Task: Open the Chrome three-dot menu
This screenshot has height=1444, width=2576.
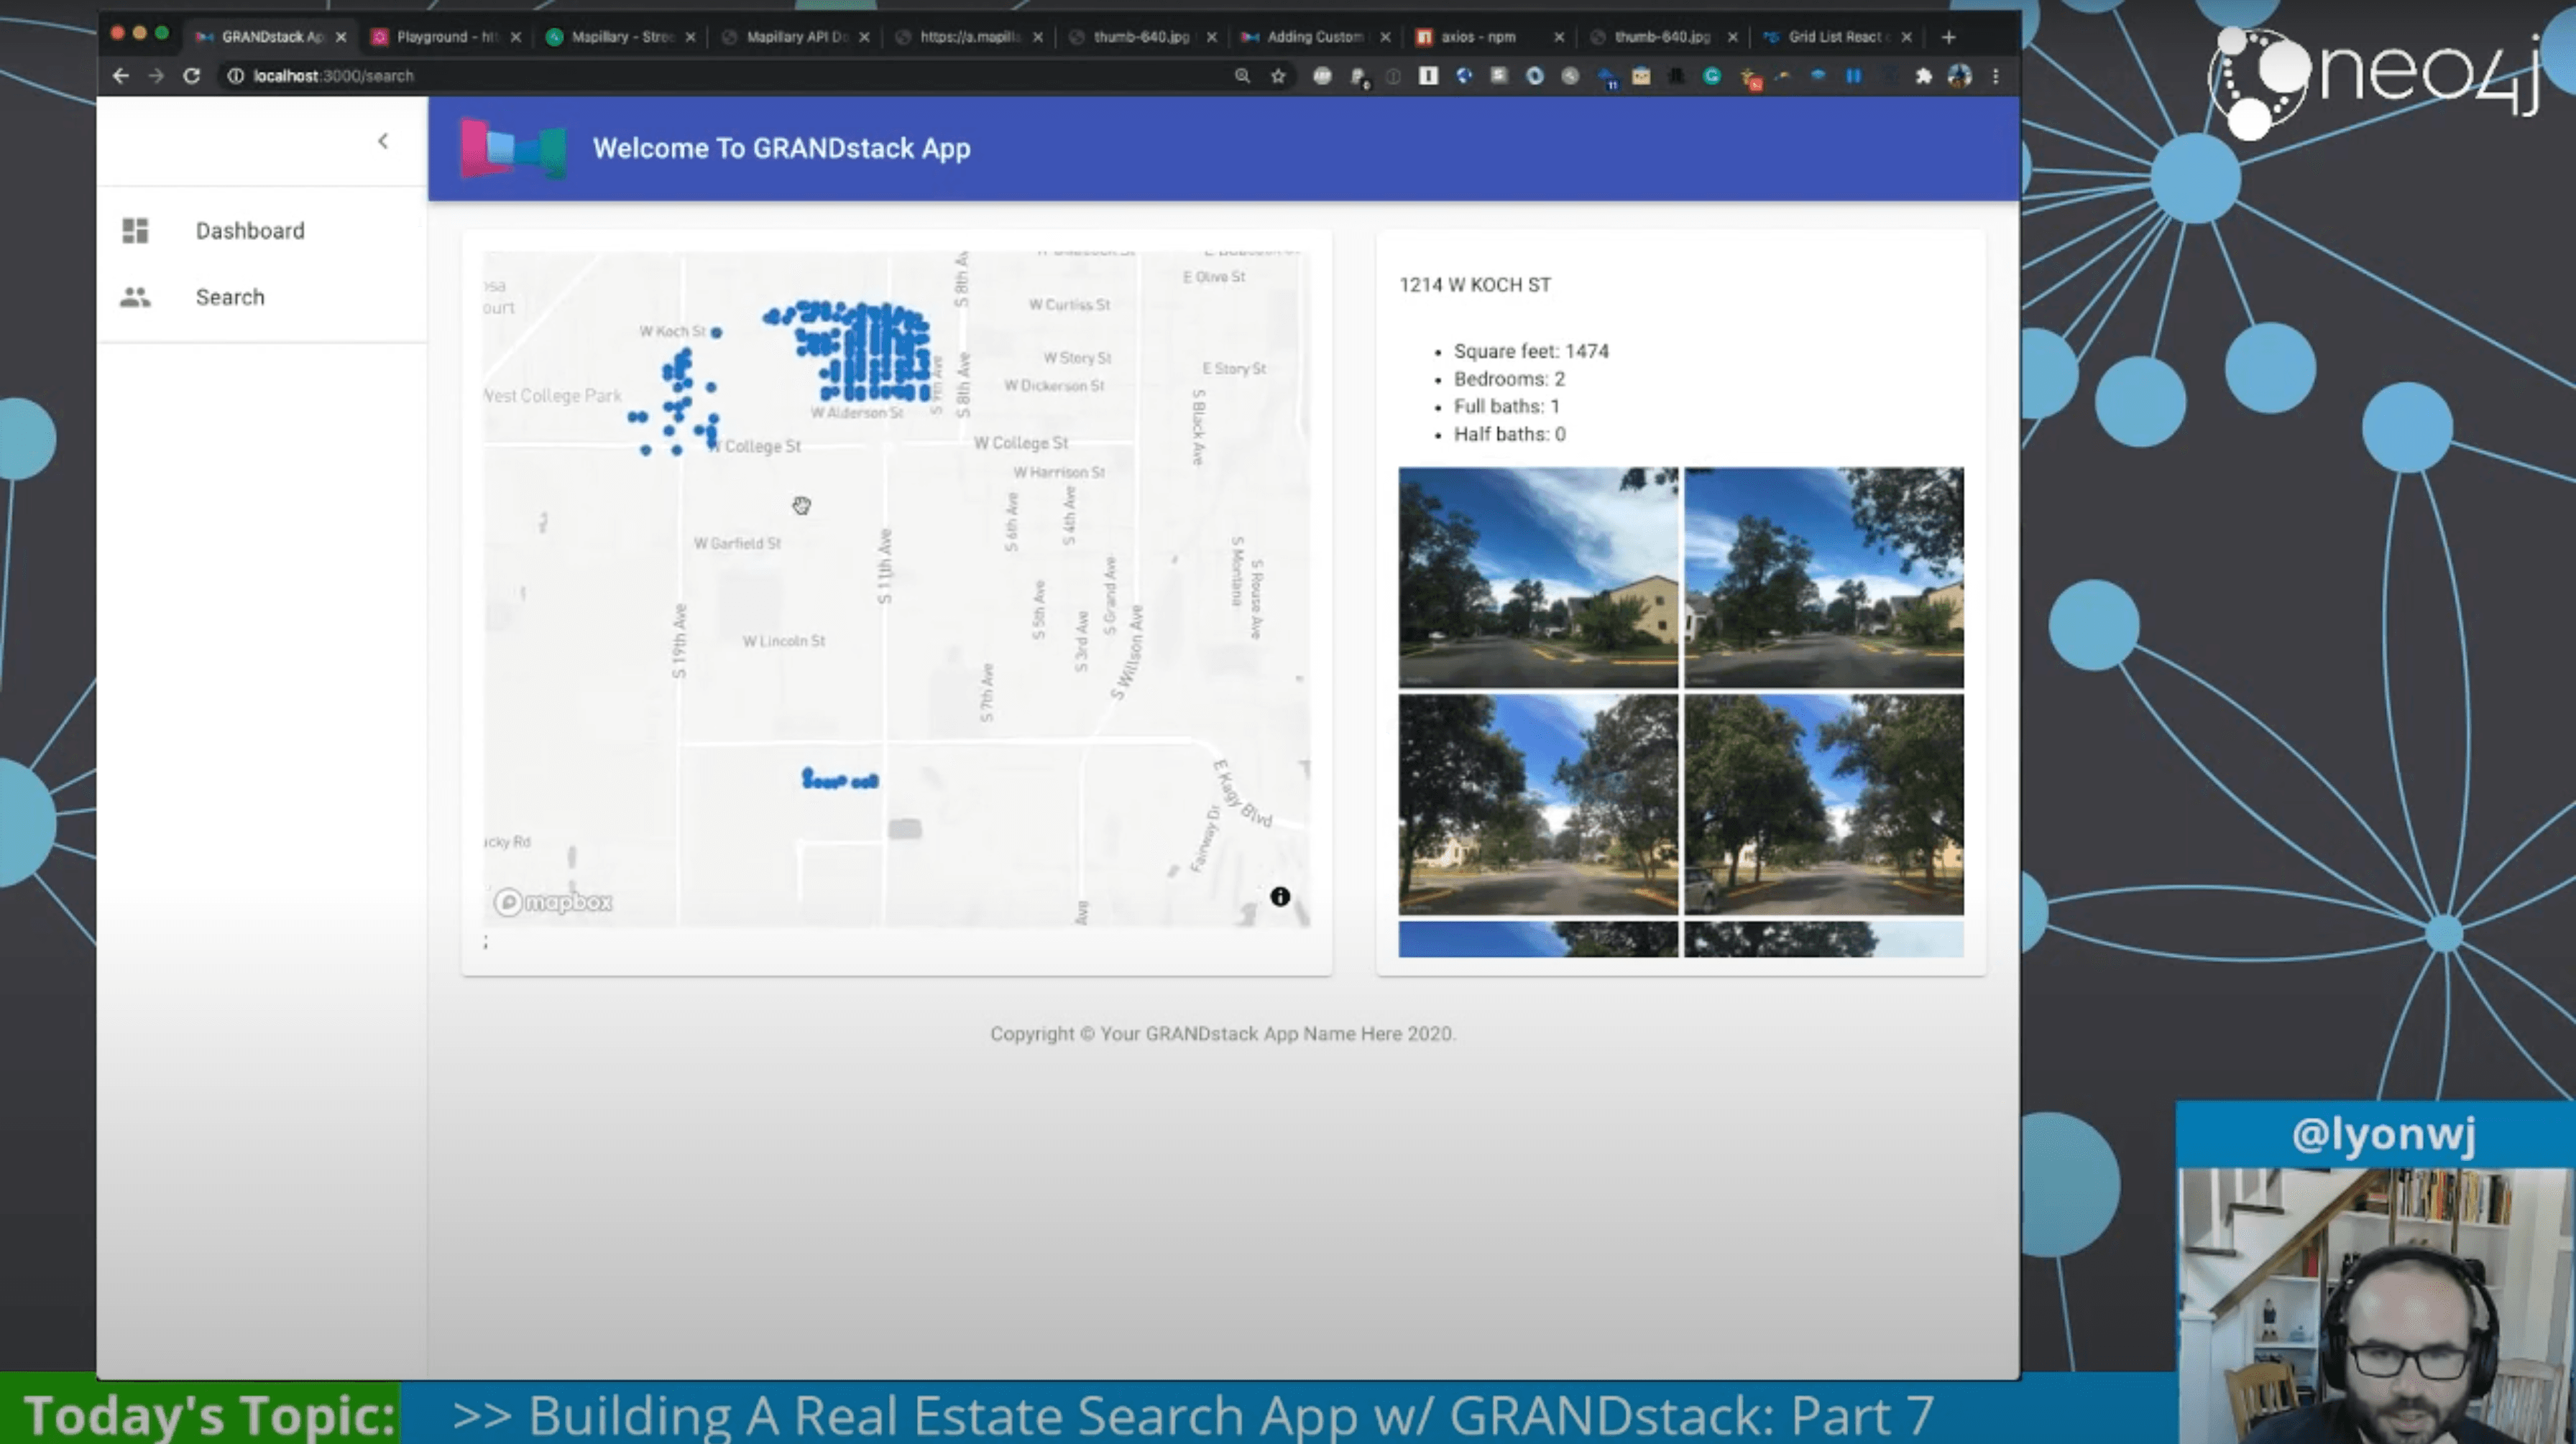Action: click(1995, 76)
